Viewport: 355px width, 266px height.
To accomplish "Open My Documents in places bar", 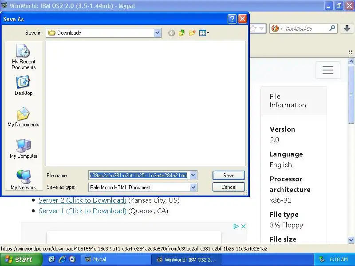I will (24, 117).
